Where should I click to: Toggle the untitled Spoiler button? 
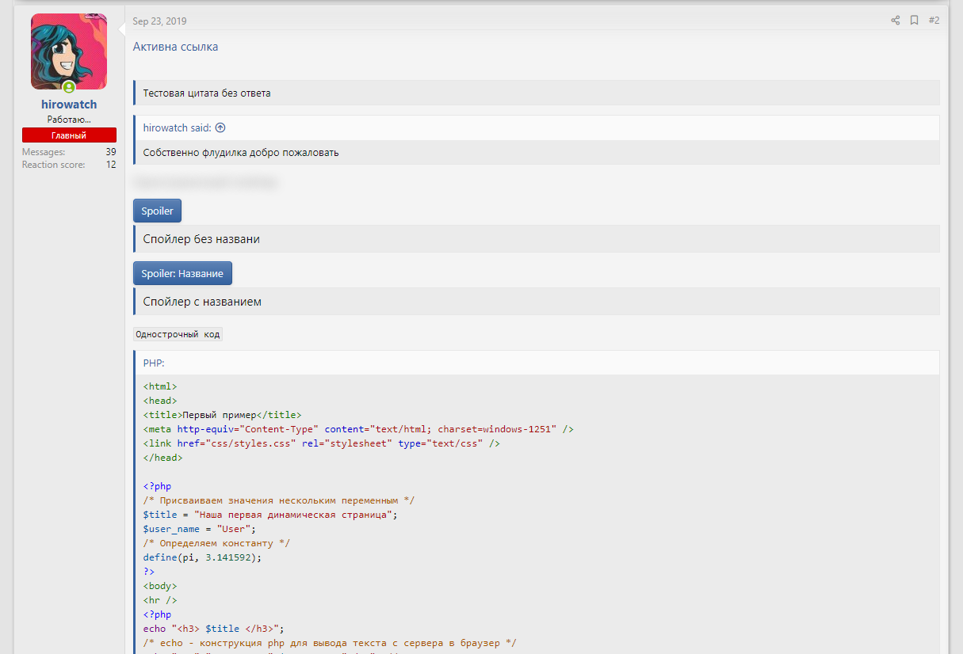pyautogui.click(x=157, y=211)
